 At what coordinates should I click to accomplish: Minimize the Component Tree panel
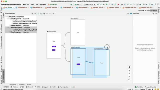pyautogui.click(x=35, y=13)
